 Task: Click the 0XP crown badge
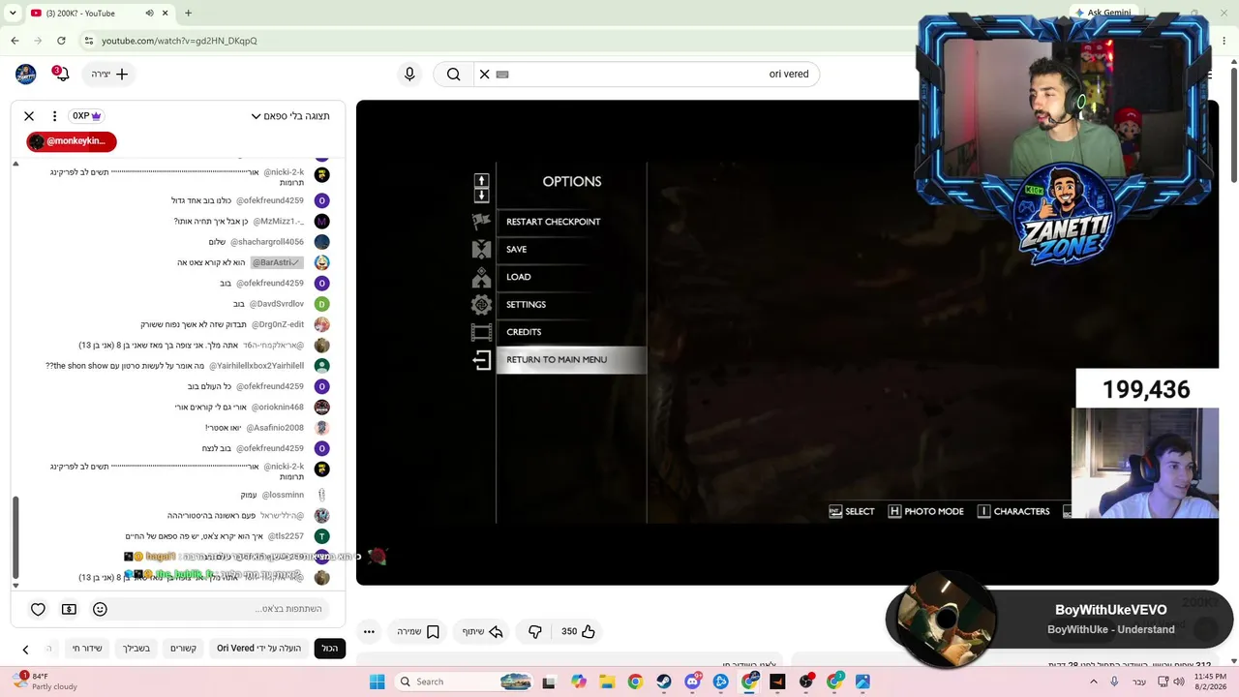[x=86, y=116]
